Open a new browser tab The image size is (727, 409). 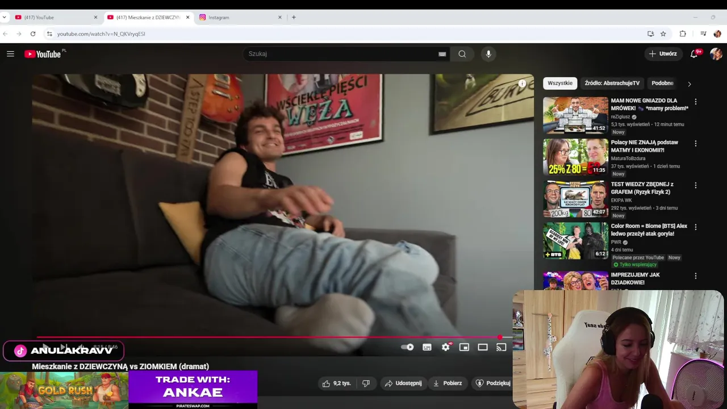(x=294, y=18)
